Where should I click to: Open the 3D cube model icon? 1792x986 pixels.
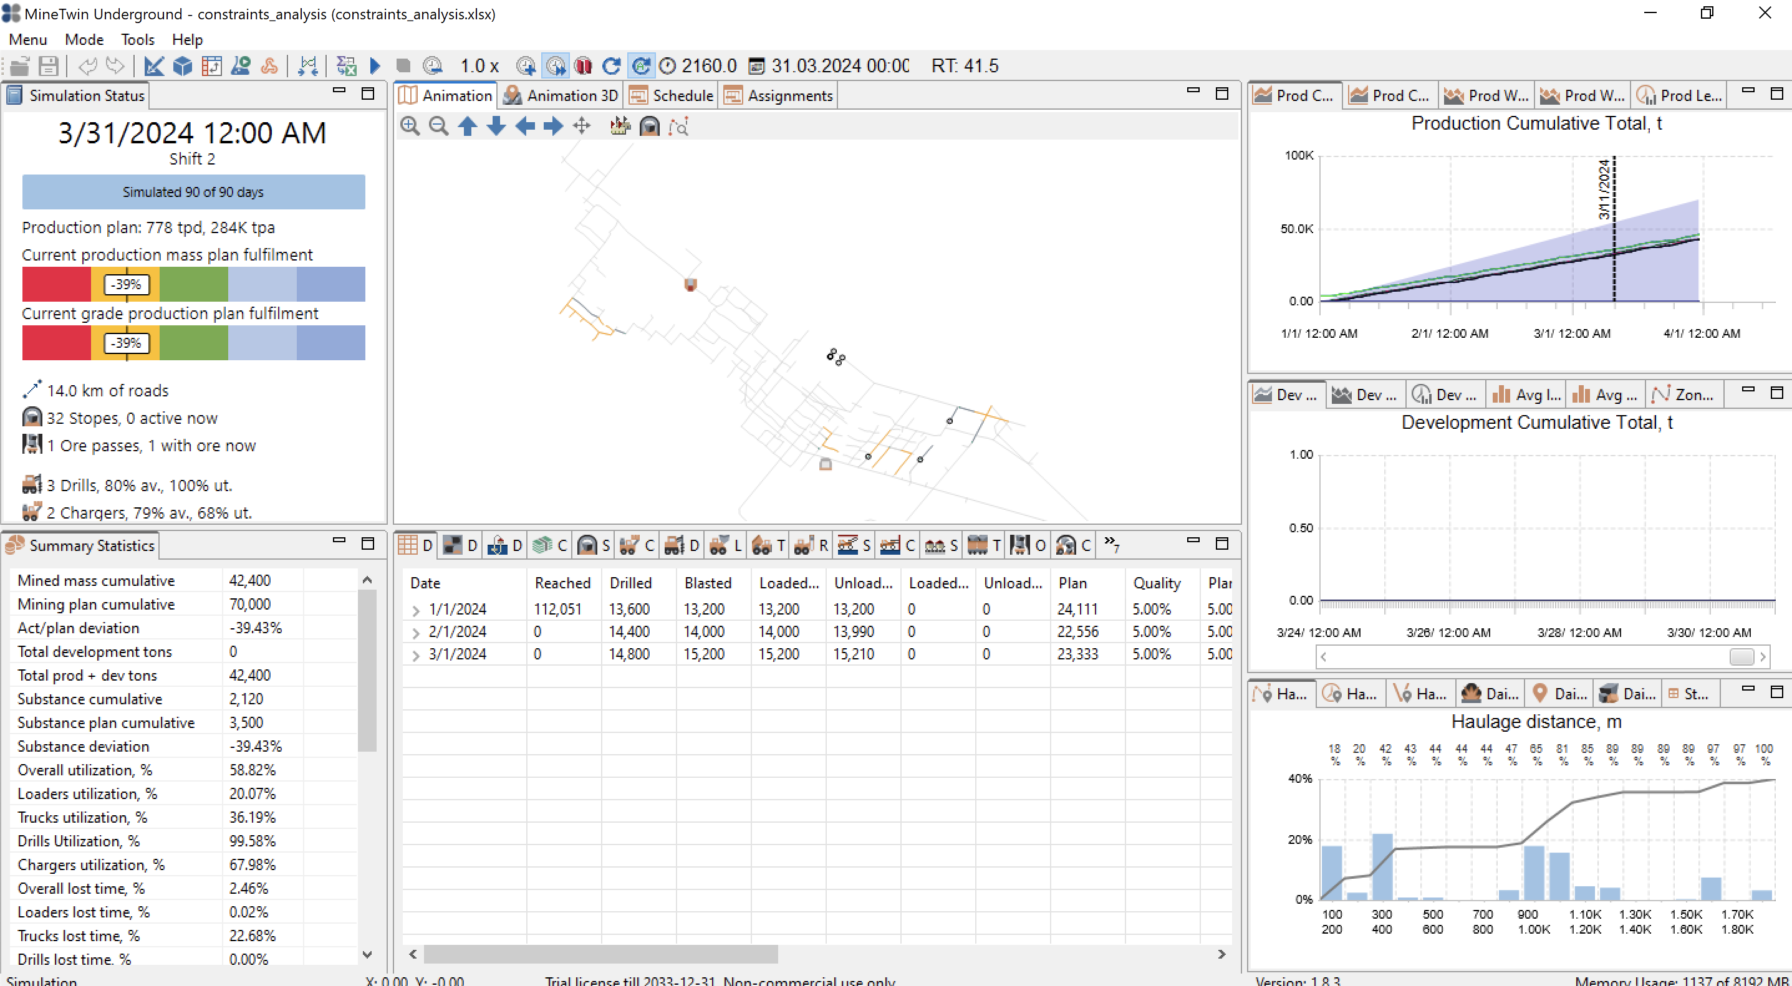pyautogui.click(x=182, y=66)
